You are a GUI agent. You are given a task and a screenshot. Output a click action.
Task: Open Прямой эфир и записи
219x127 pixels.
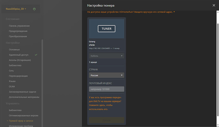click(x=21, y=121)
